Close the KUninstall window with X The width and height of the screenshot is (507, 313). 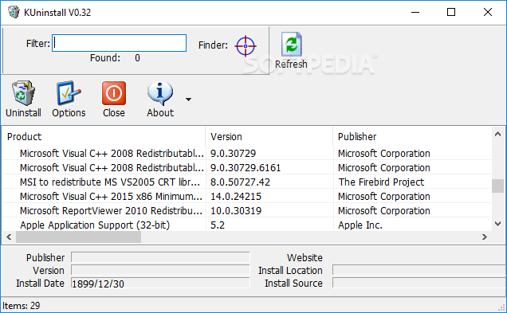point(488,12)
